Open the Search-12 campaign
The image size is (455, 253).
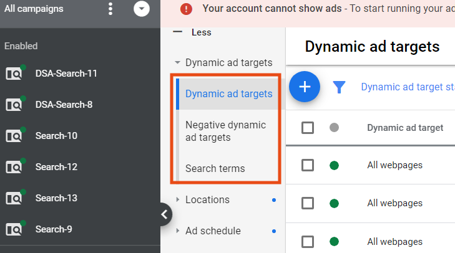coord(56,167)
